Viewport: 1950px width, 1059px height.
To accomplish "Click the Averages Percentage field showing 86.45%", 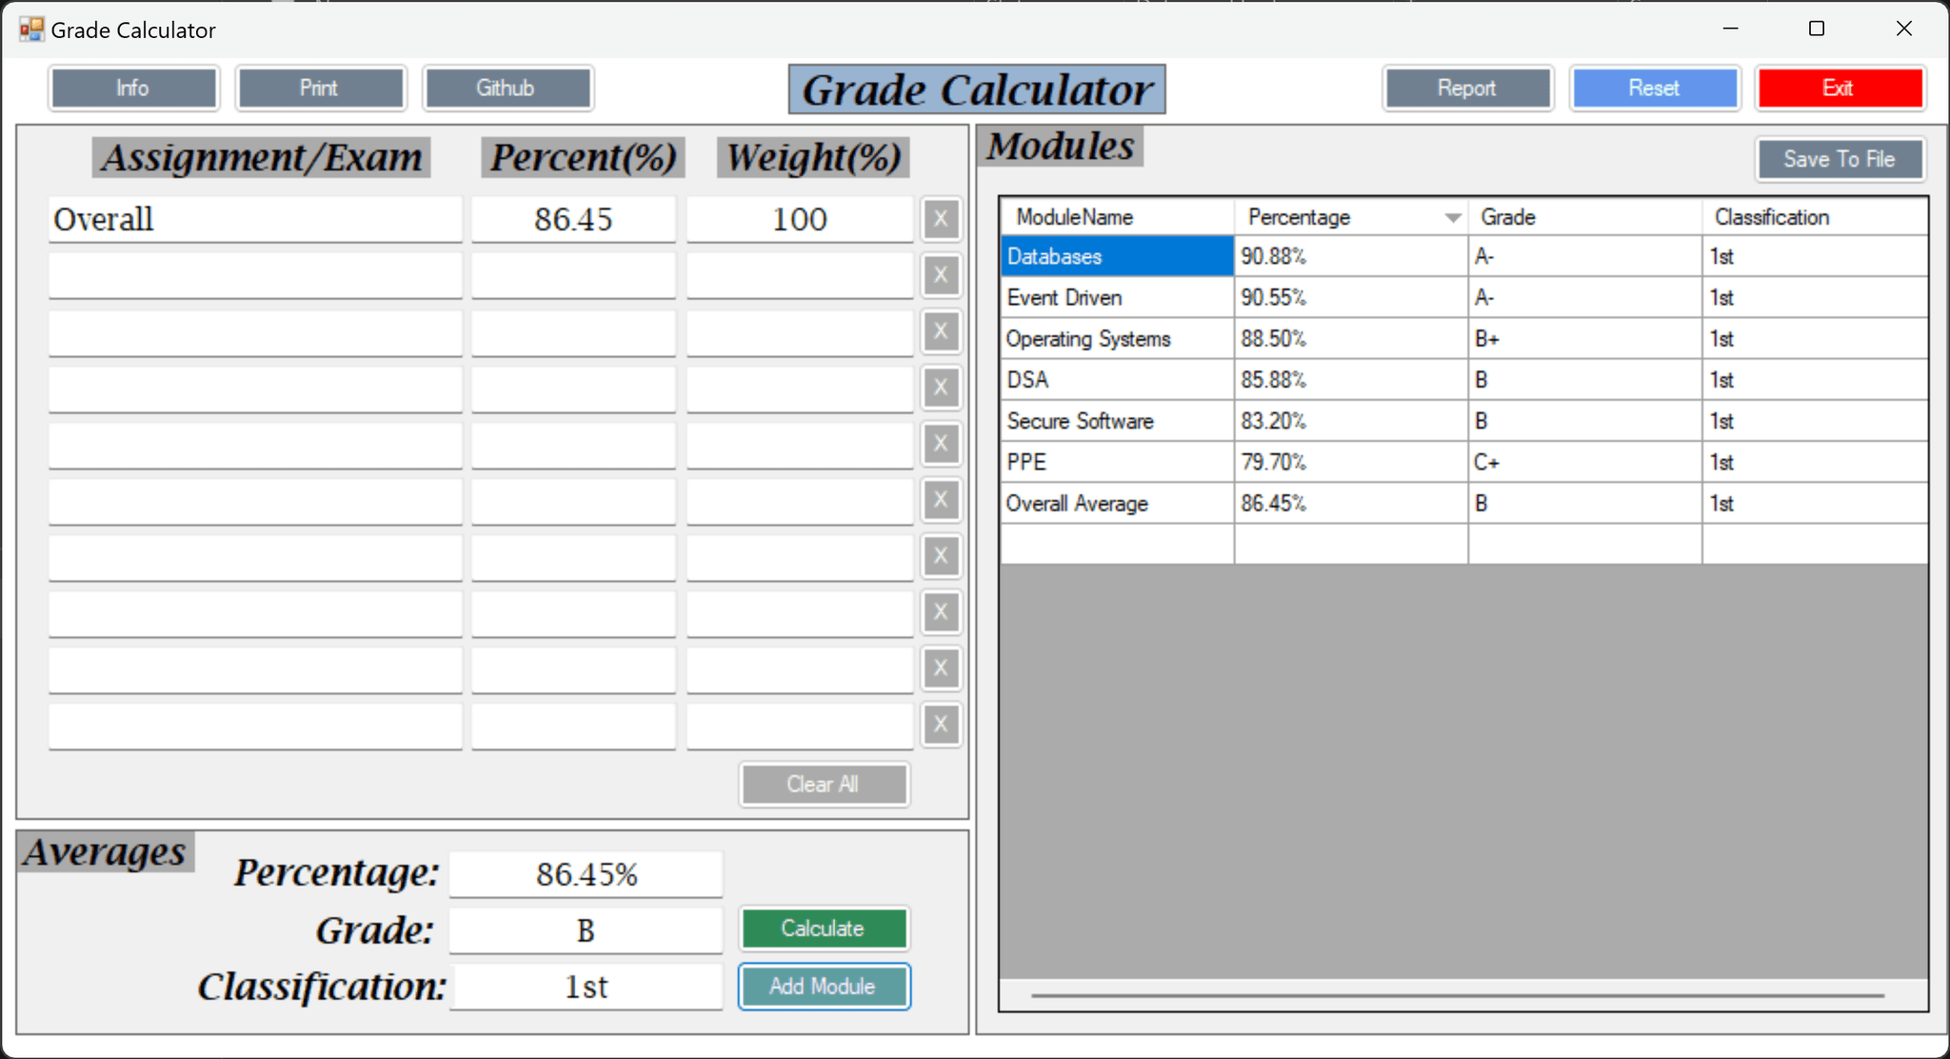I will pos(586,873).
